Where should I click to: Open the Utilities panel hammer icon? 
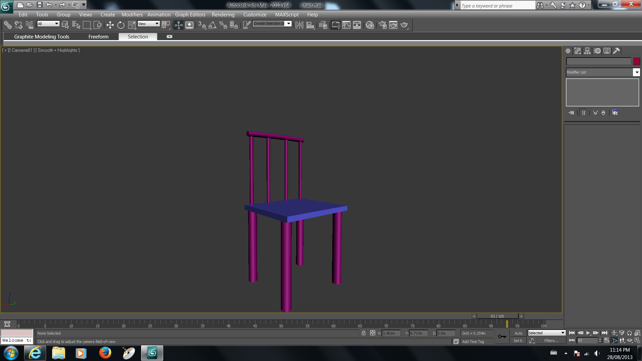point(616,51)
